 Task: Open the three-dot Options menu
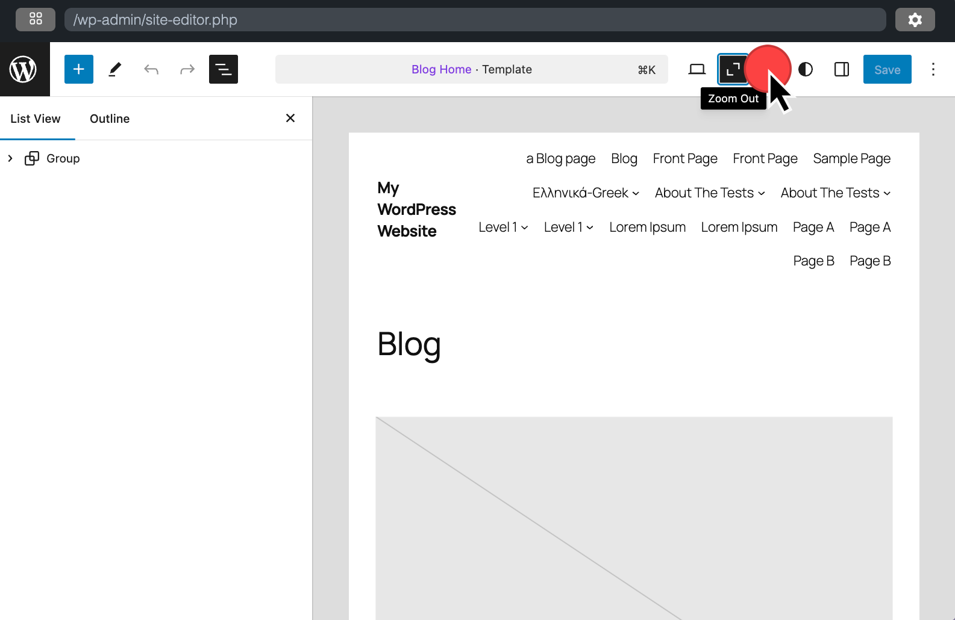(x=933, y=69)
